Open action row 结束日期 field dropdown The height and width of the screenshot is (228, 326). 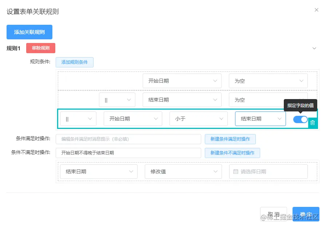tap(99, 172)
